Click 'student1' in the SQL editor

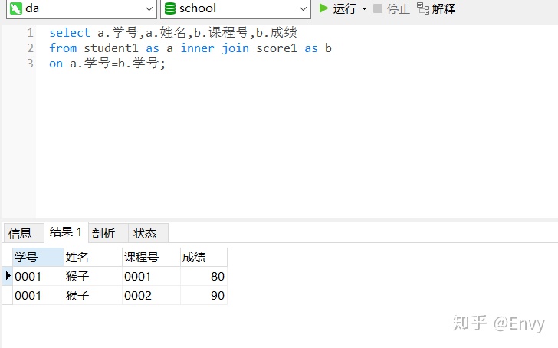tap(110, 48)
